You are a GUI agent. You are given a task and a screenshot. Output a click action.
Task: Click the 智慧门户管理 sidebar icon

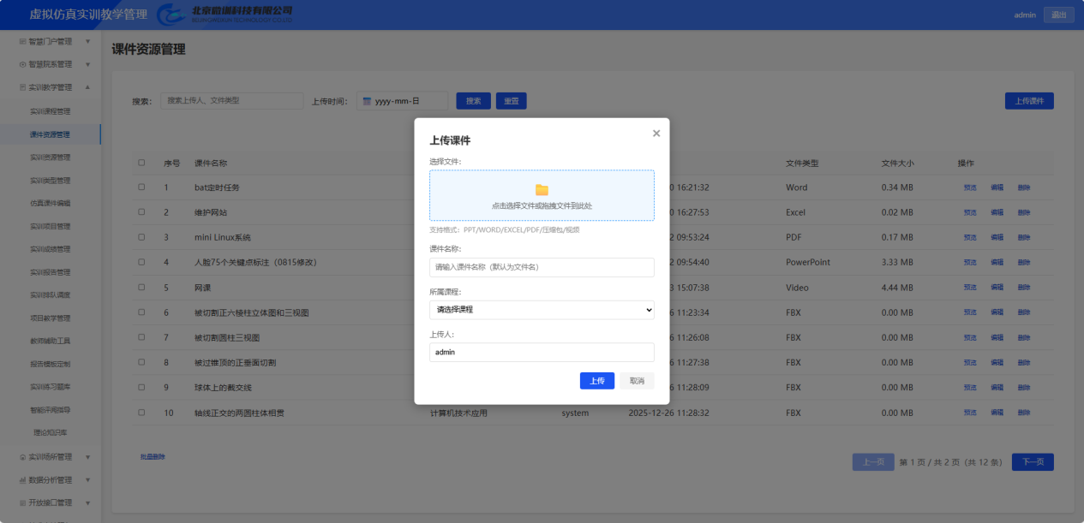23,41
